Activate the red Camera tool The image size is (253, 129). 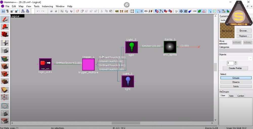[x=5, y=34]
